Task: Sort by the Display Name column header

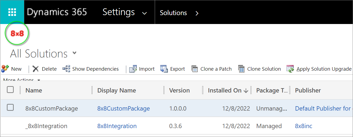Action: pos(116,90)
